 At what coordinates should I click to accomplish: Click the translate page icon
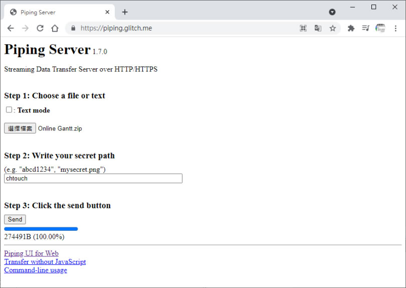pos(318,28)
